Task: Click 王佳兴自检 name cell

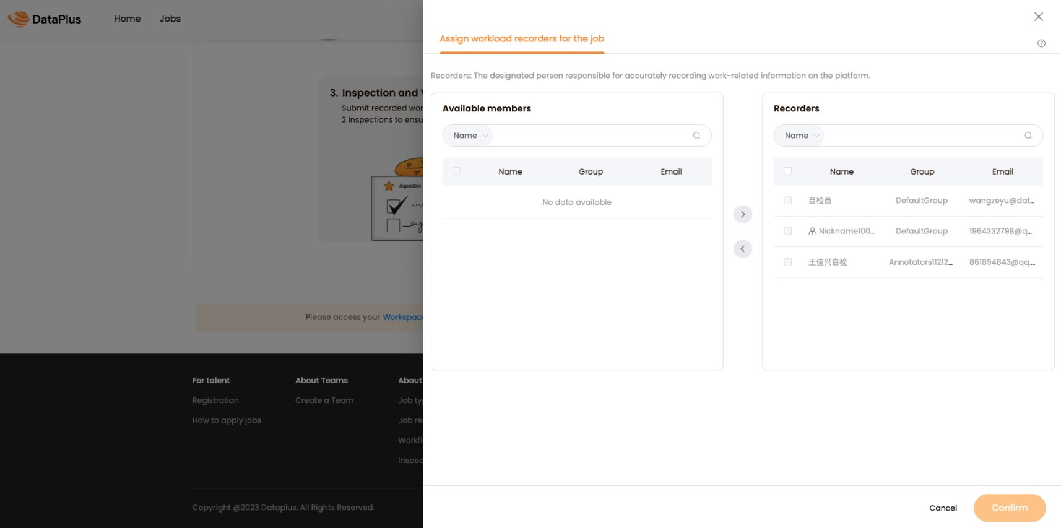Action: 828,262
